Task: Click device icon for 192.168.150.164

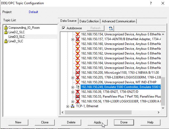Action: [78, 63]
